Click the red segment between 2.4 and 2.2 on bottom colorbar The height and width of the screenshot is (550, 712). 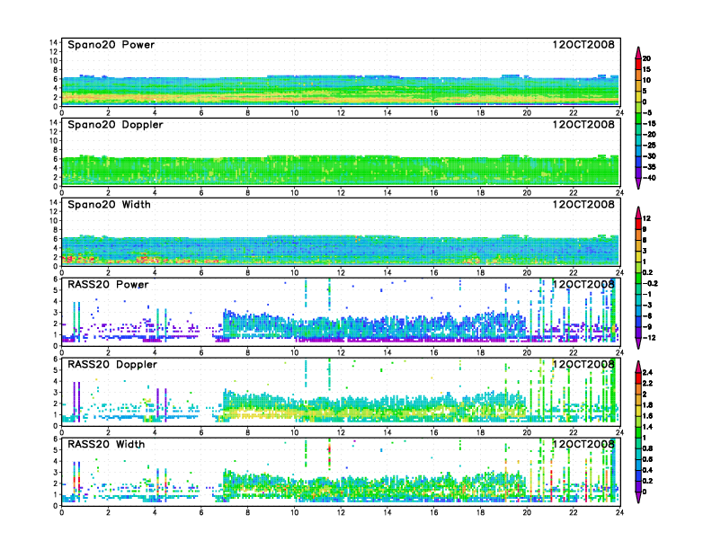click(x=638, y=378)
